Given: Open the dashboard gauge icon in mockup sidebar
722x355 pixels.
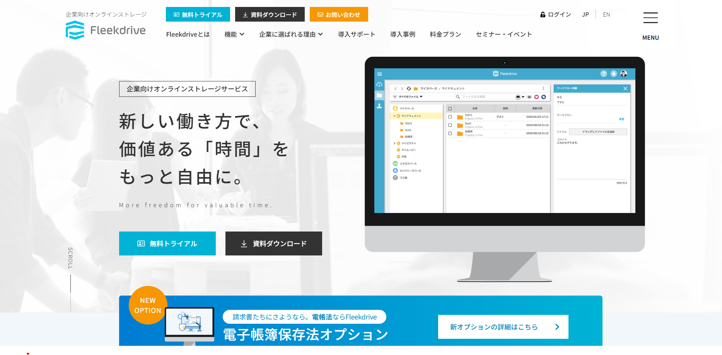Looking at the screenshot, I should point(379,85).
